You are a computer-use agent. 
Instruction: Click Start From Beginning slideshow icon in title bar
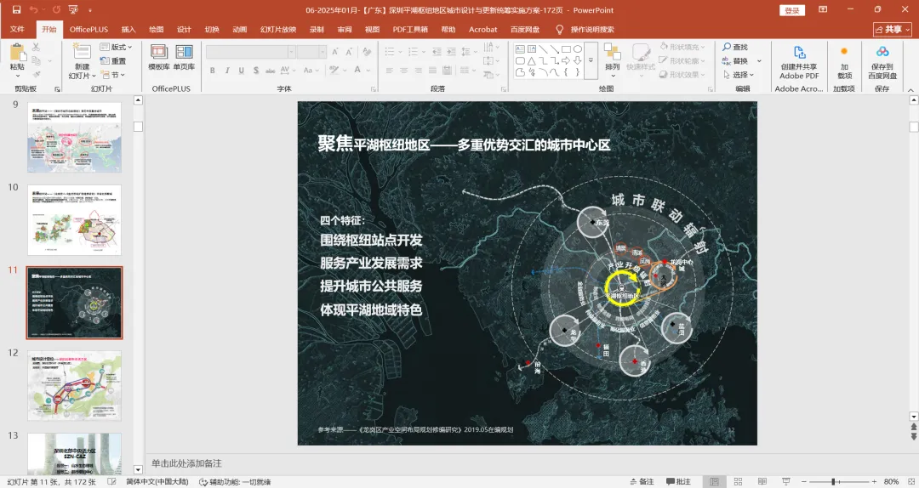tap(73, 10)
